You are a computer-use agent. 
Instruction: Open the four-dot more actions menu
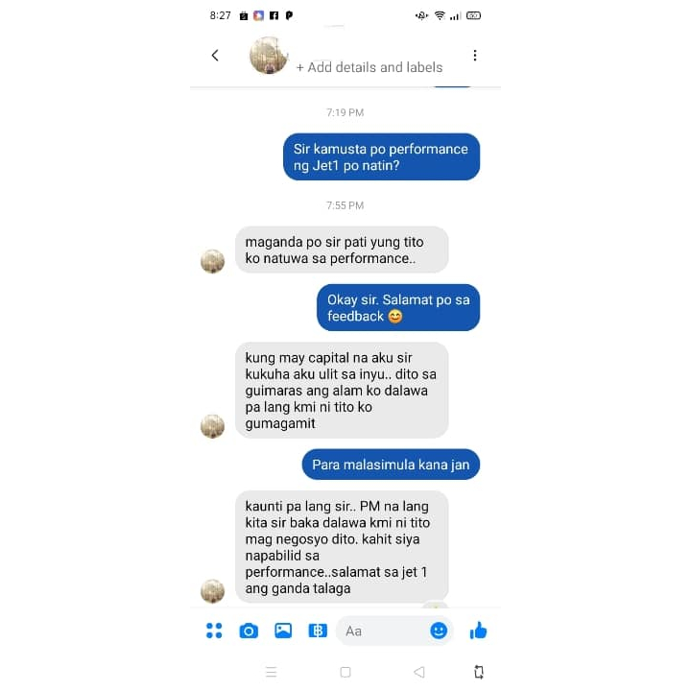coord(214,631)
